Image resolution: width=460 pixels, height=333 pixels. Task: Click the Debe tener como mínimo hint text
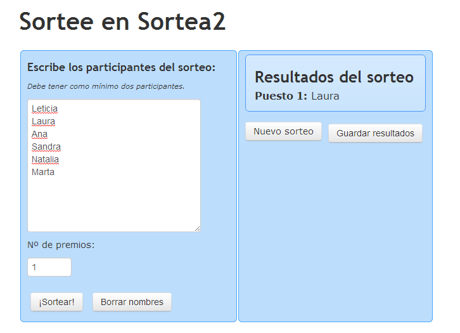point(106,86)
